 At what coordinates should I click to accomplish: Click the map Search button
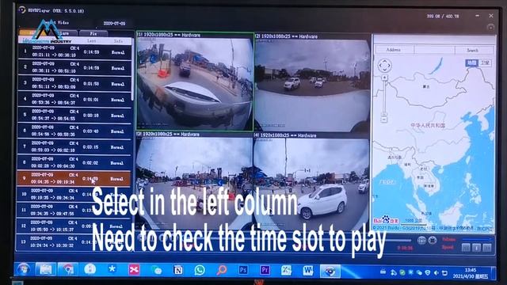pyautogui.click(x=474, y=50)
